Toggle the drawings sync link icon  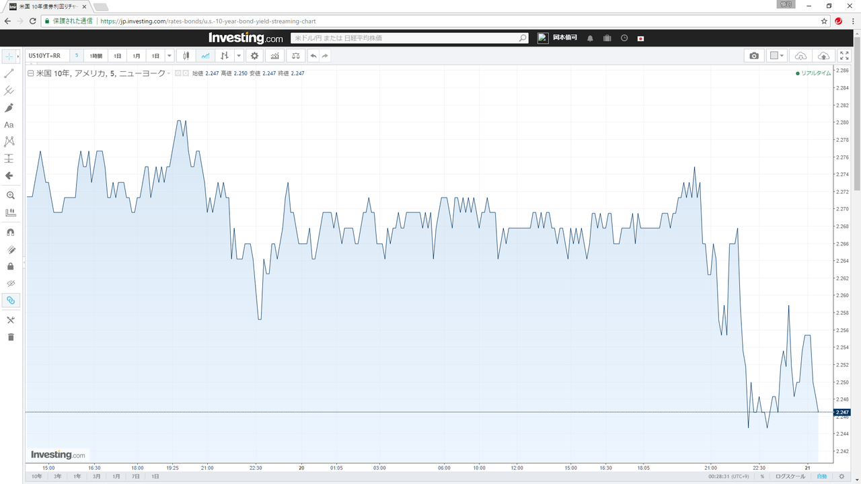10,300
